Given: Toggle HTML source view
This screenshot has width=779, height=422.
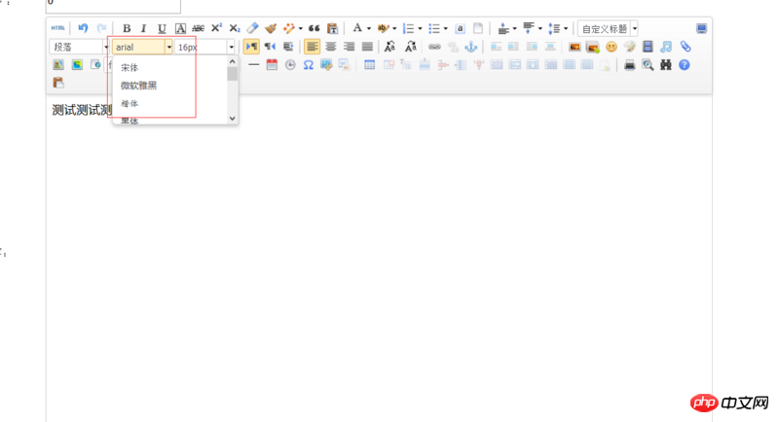Looking at the screenshot, I should 59,29.
